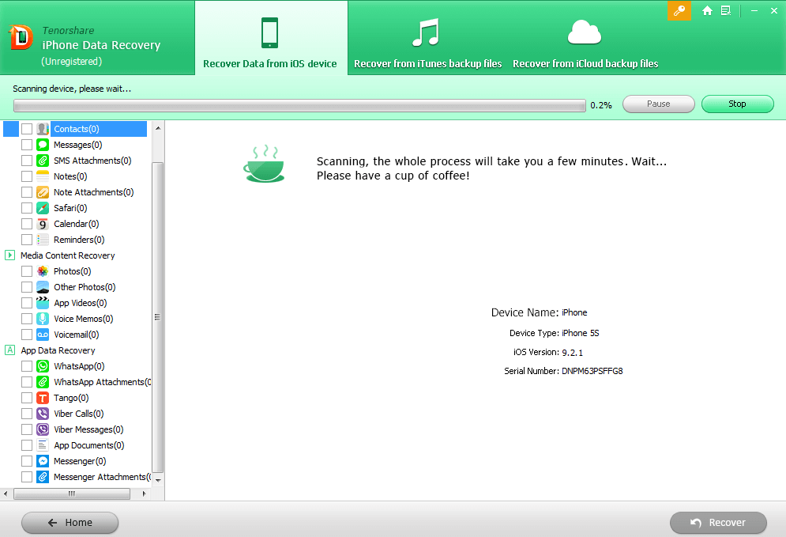Screen dimensions: 786x537
Task: Tick the Viber Calls(0) checkbox
Action: click(27, 414)
